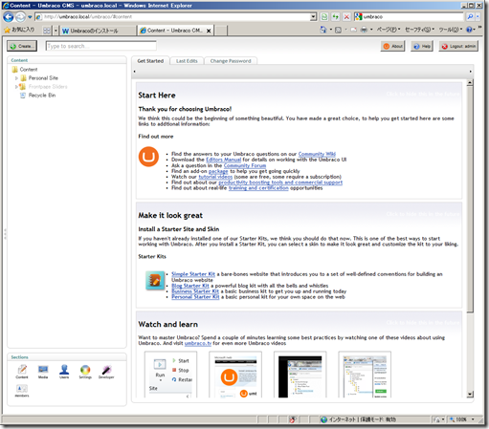Click the Help button in Umbraco toolbar
This screenshot has height=429, width=489.
tap(422, 46)
